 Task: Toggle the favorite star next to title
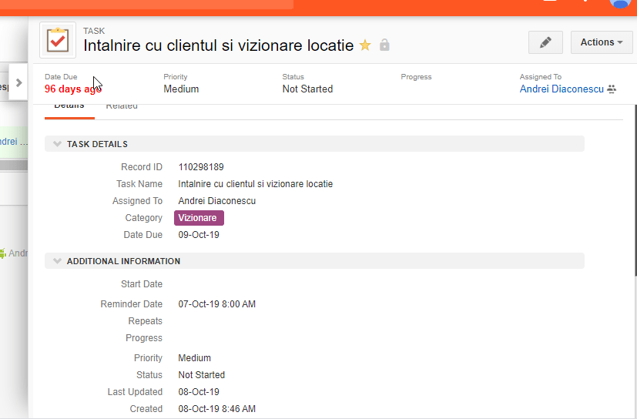point(365,45)
